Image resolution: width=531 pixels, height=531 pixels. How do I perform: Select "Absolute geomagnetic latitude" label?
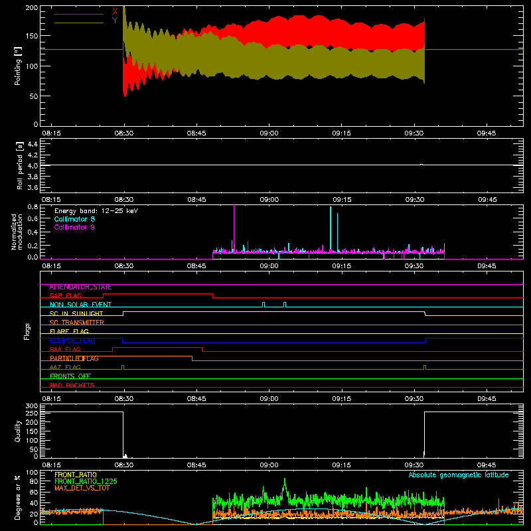[x=459, y=475]
